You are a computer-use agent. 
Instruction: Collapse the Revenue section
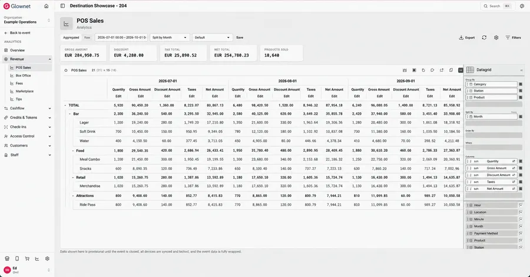(49, 59)
